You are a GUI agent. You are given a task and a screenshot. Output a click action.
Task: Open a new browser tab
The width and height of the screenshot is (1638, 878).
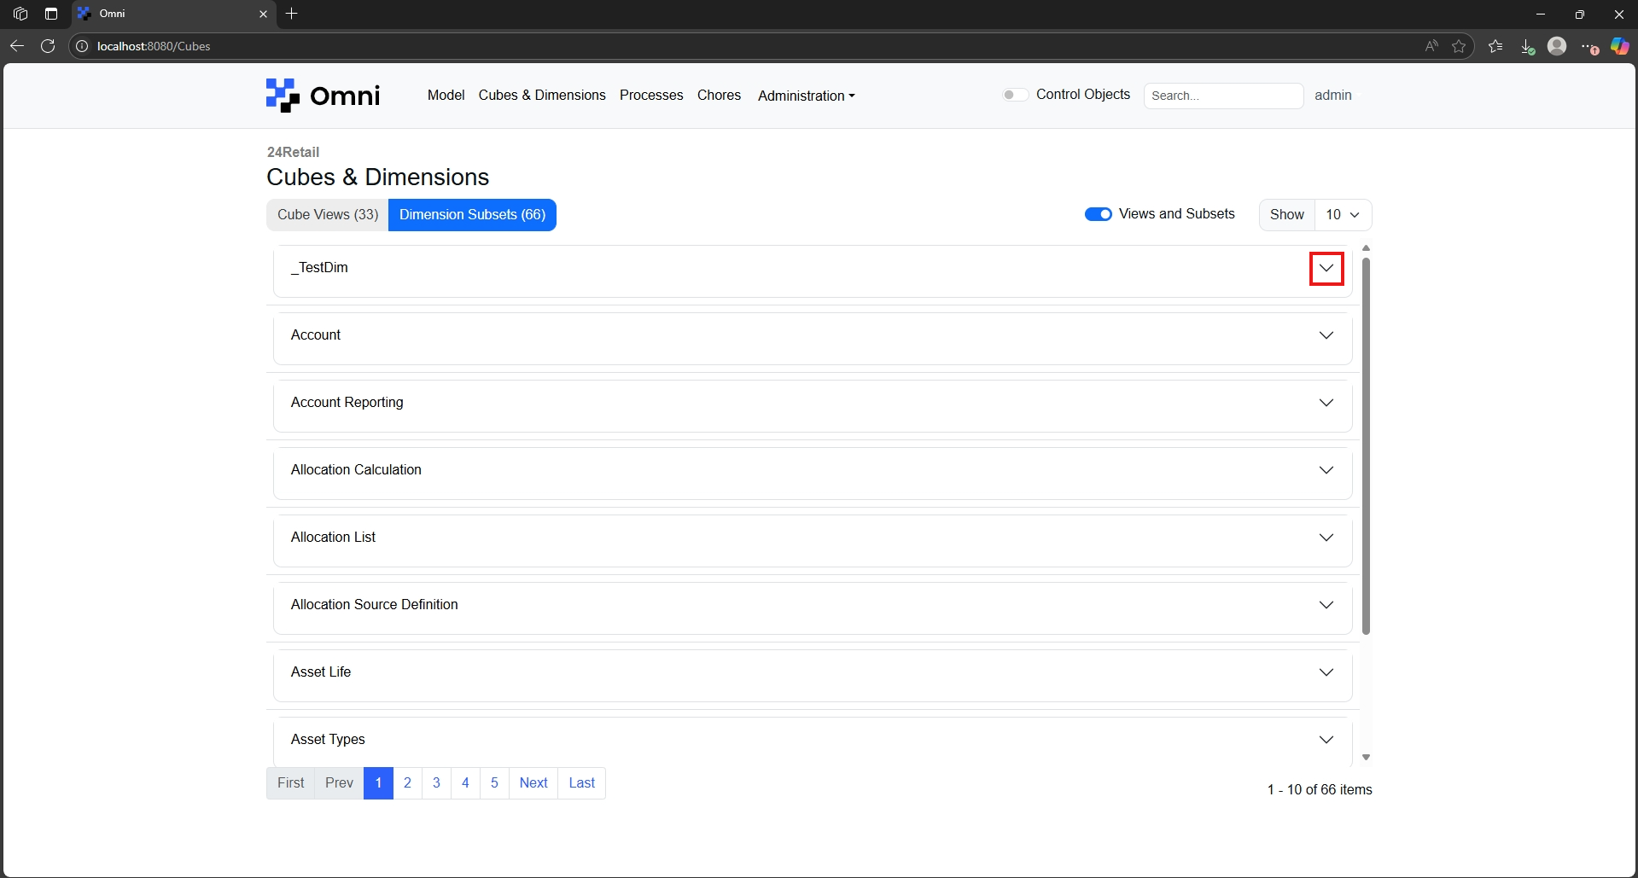292,14
